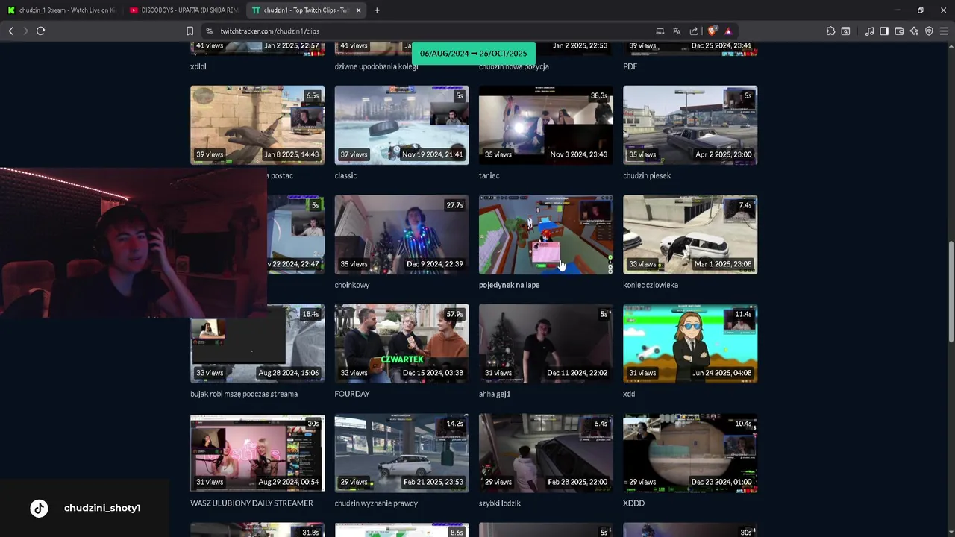Open 'bujak robi mszę podczas streama' thumbnail

257,344
